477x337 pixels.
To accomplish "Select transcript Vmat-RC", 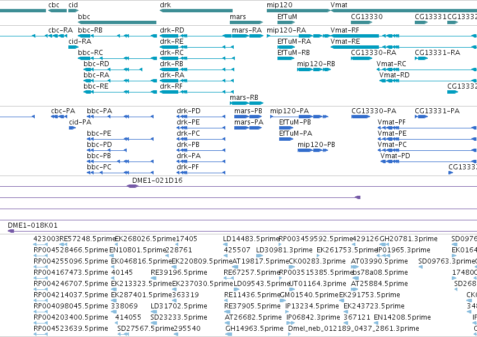I will [391, 64].
